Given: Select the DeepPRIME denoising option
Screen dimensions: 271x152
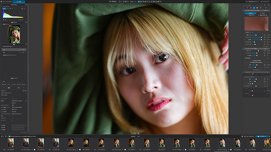Looking at the screenshot, I should point(251,15).
